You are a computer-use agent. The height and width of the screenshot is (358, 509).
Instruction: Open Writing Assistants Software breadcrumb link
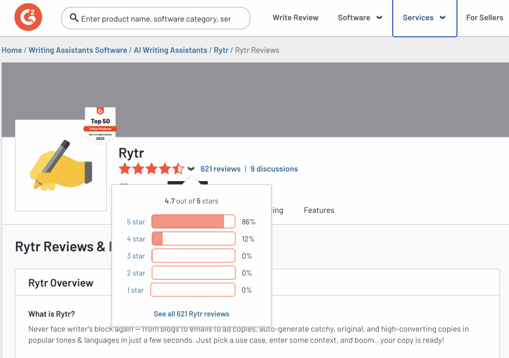(78, 50)
